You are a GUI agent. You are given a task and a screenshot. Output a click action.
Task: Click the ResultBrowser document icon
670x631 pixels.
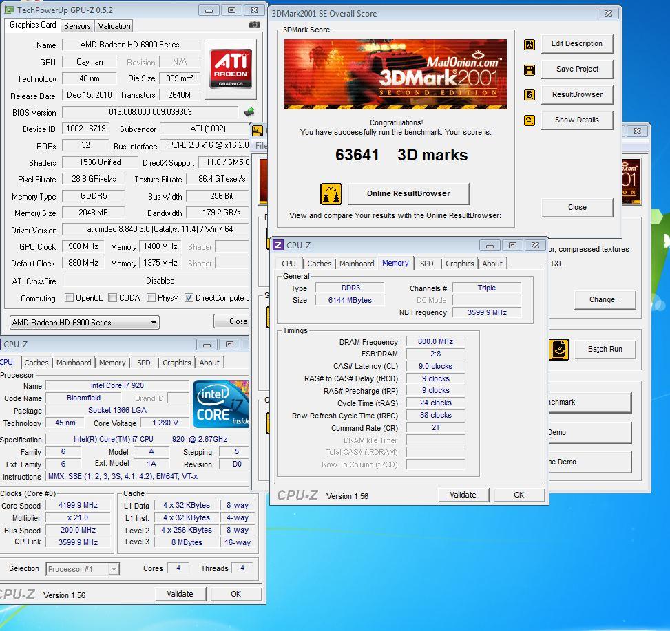pyautogui.click(x=530, y=95)
